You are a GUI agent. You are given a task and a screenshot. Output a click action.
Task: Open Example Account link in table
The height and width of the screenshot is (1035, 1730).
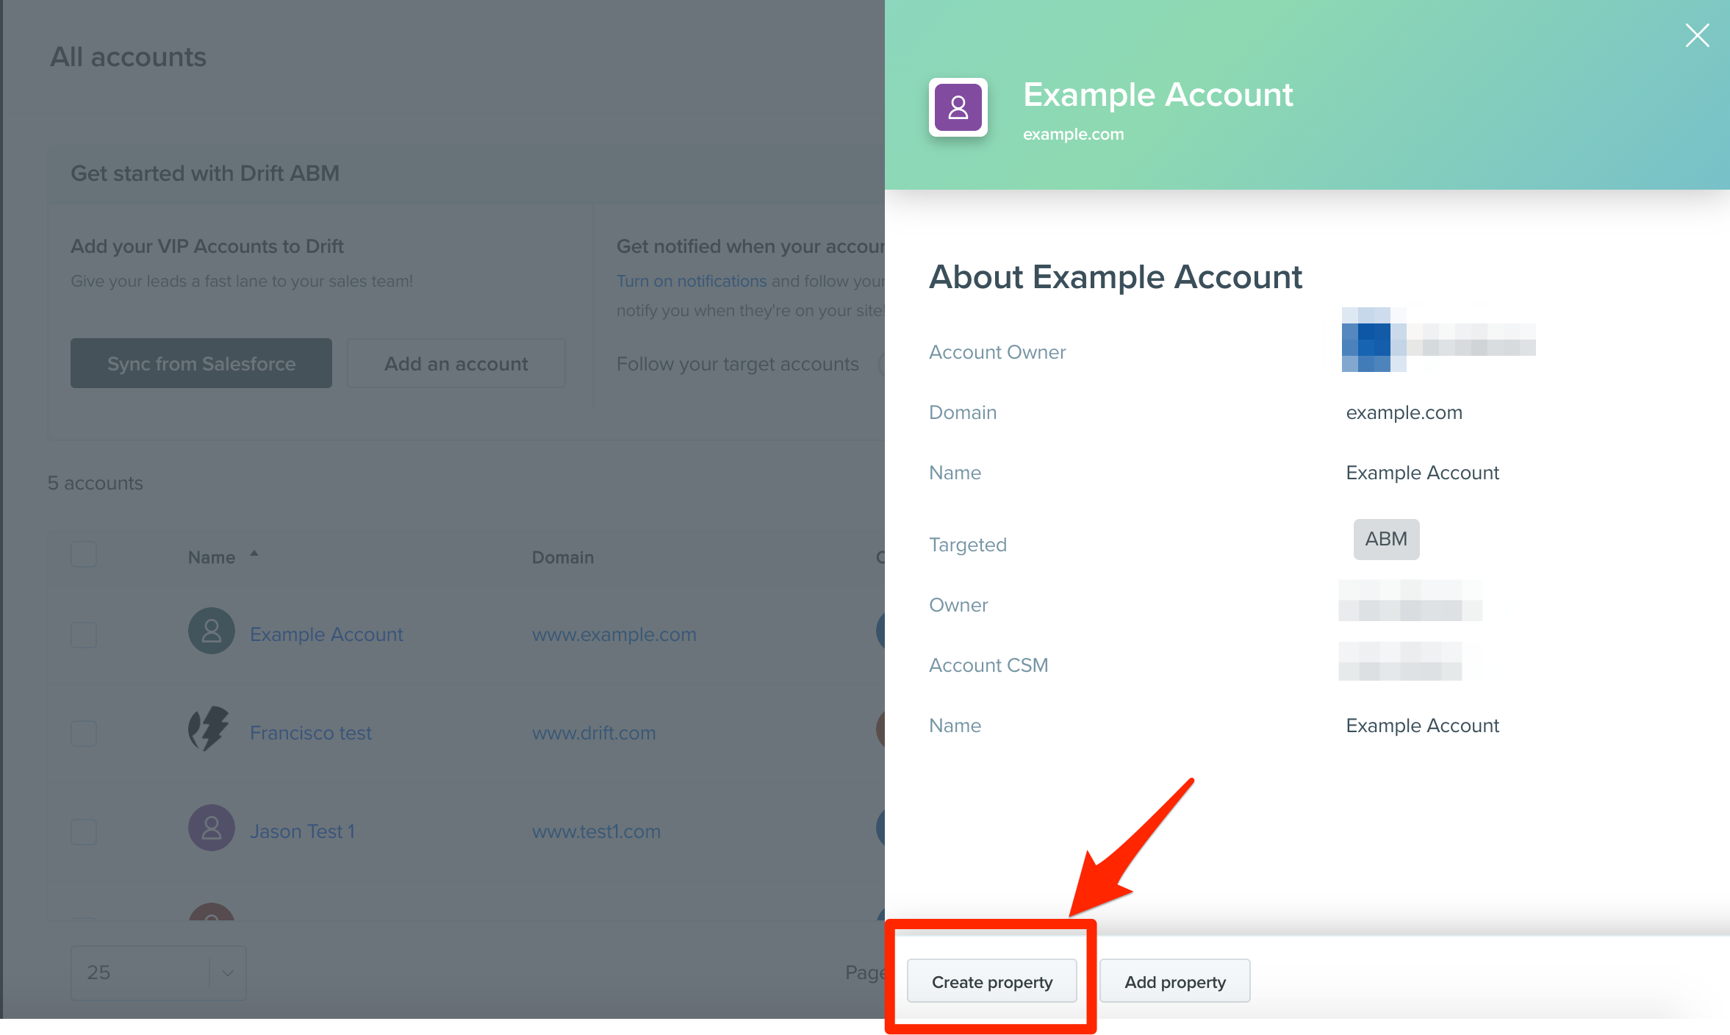tap(326, 634)
